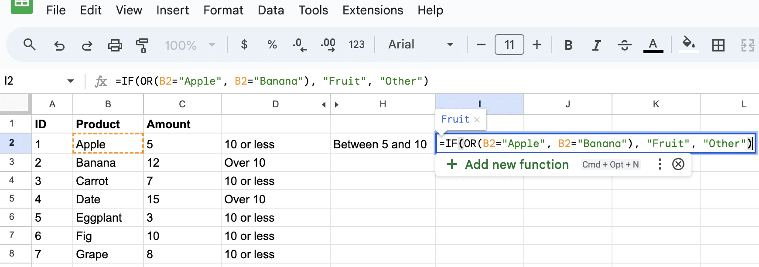759x267 pixels.
Task: Select the Amount header cell
Action: (182, 124)
